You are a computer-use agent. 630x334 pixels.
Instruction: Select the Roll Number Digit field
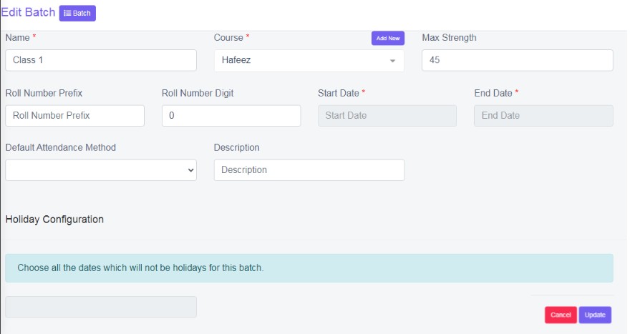pos(231,116)
